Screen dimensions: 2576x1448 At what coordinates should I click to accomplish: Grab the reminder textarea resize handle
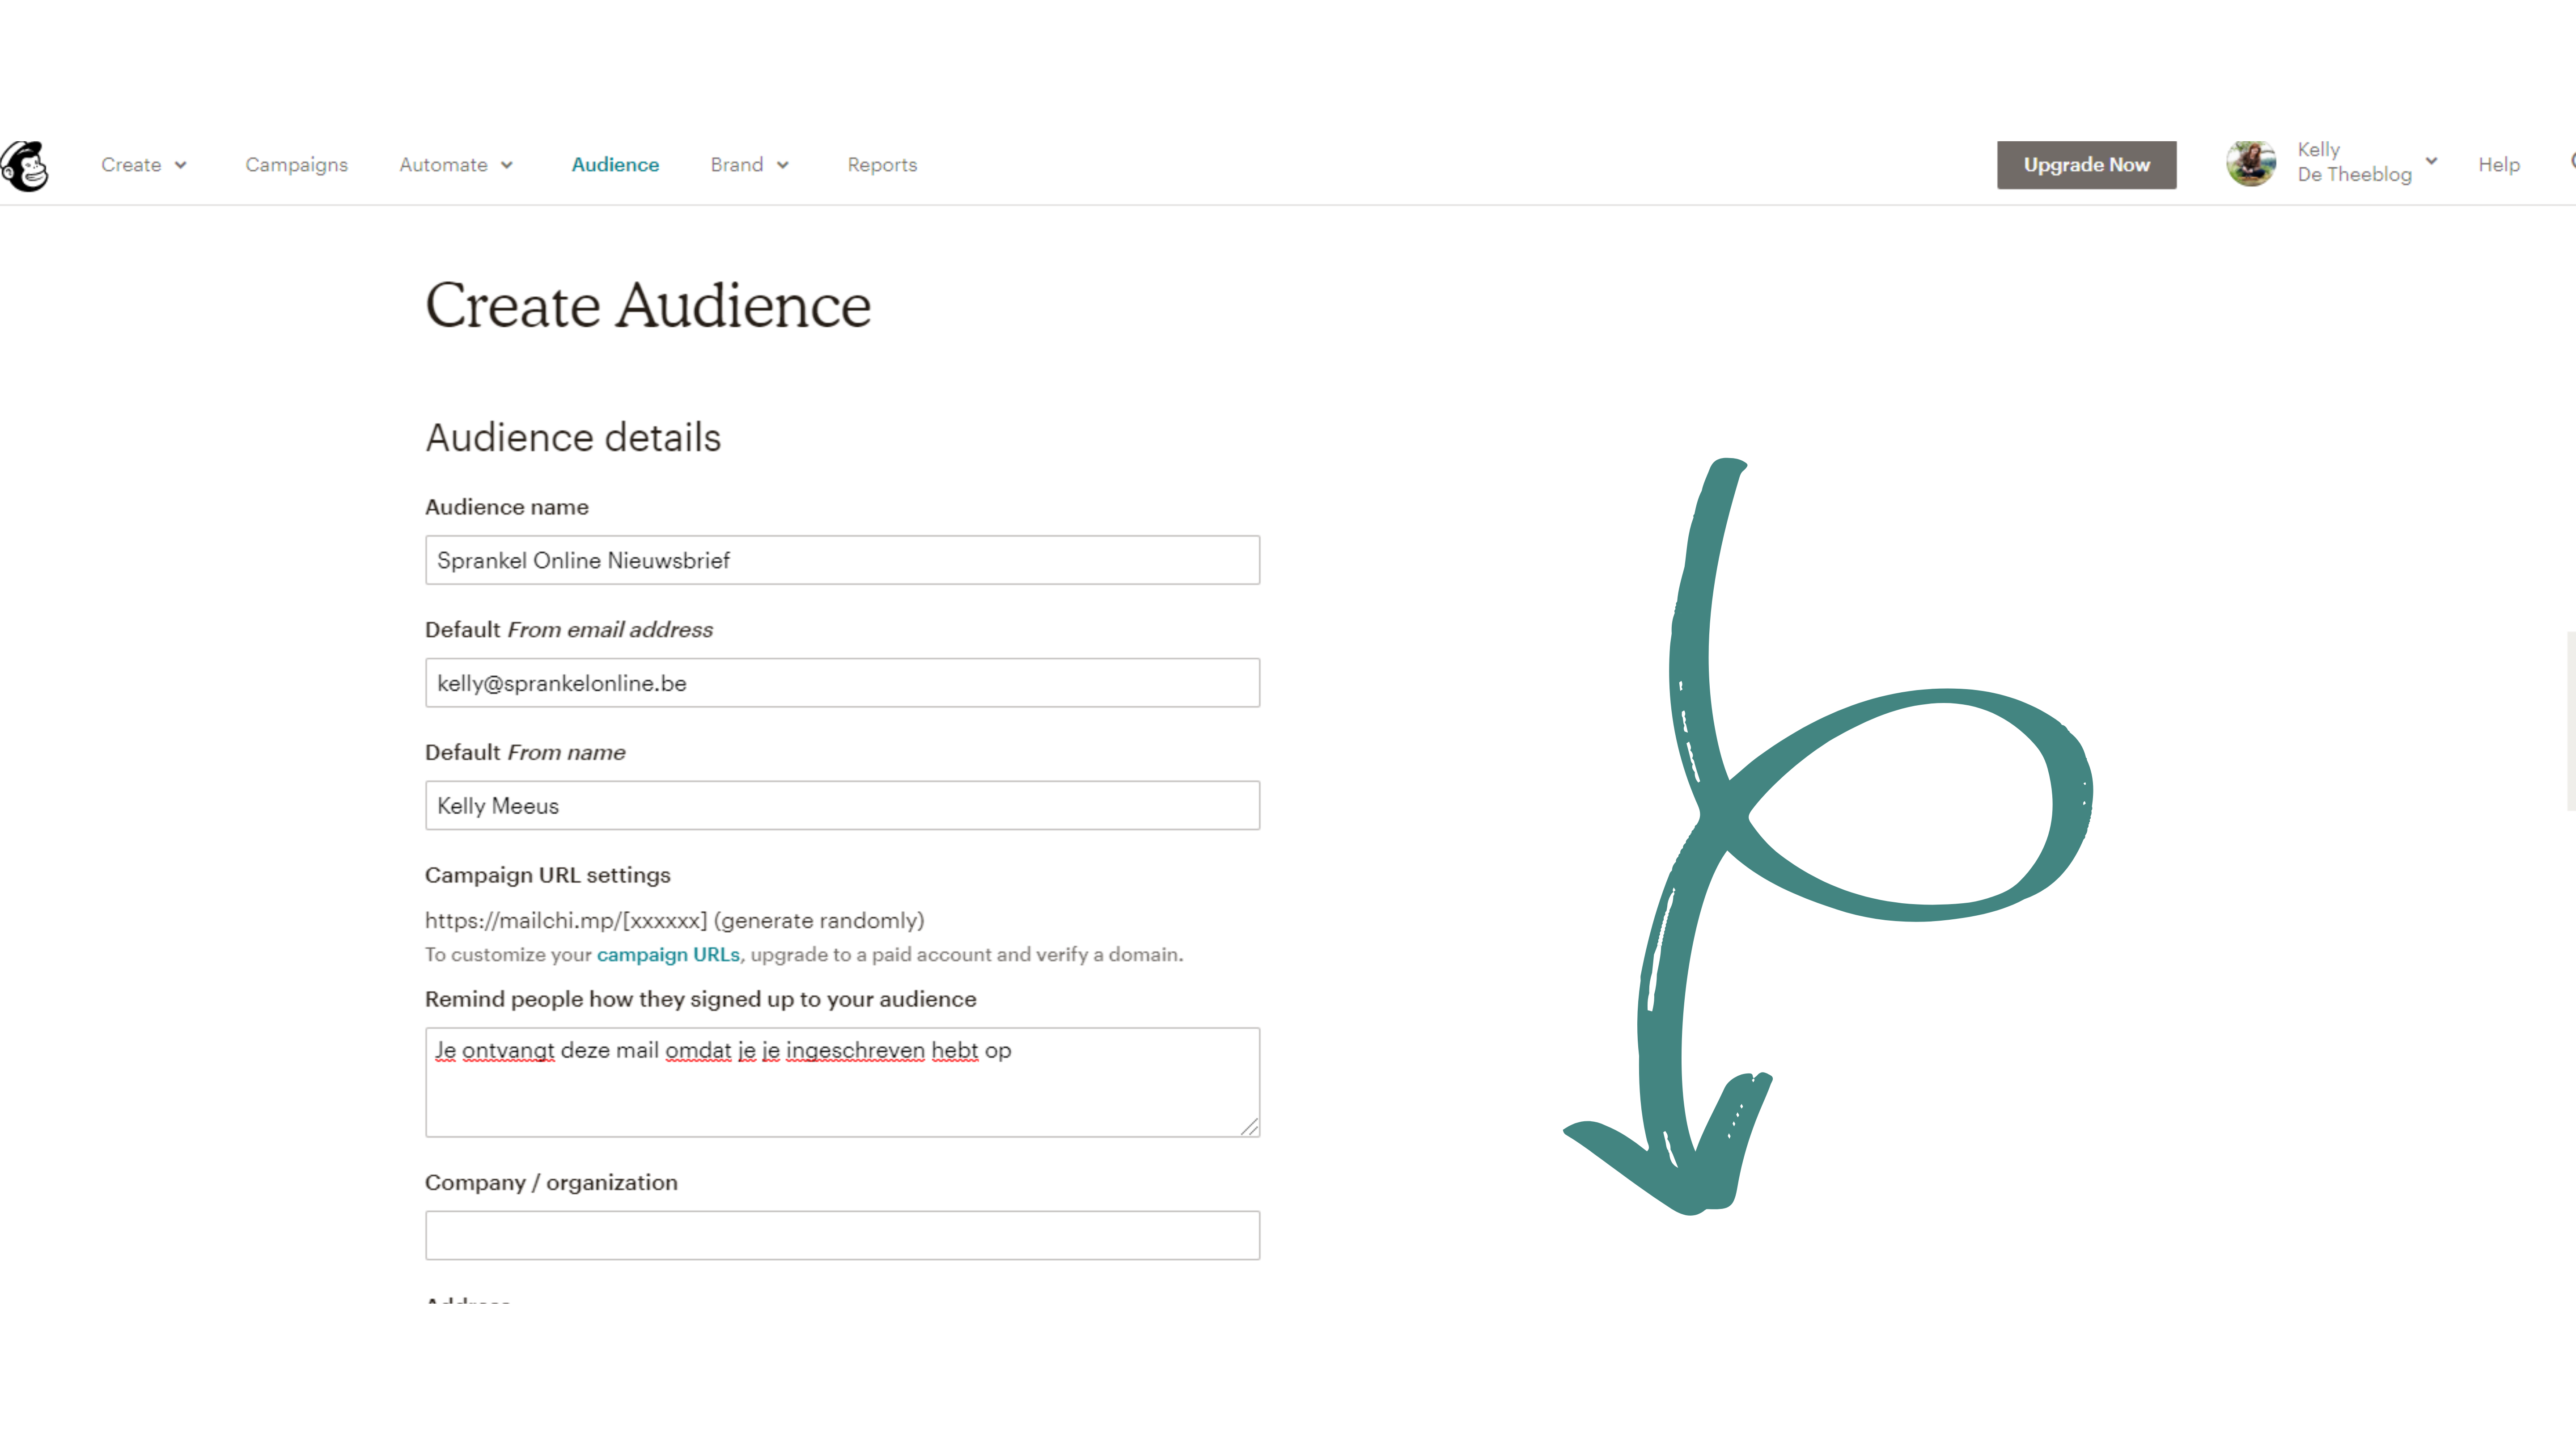(x=1249, y=1126)
